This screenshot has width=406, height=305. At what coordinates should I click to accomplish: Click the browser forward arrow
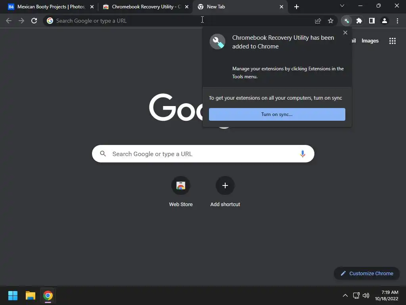click(x=21, y=21)
